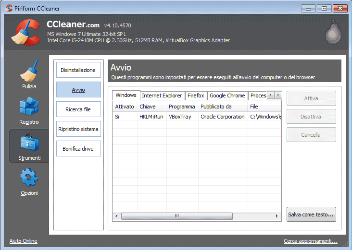The width and height of the screenshot is (352, 250).
Task: Click the list scrollbar right arrow
Action: 277,216
